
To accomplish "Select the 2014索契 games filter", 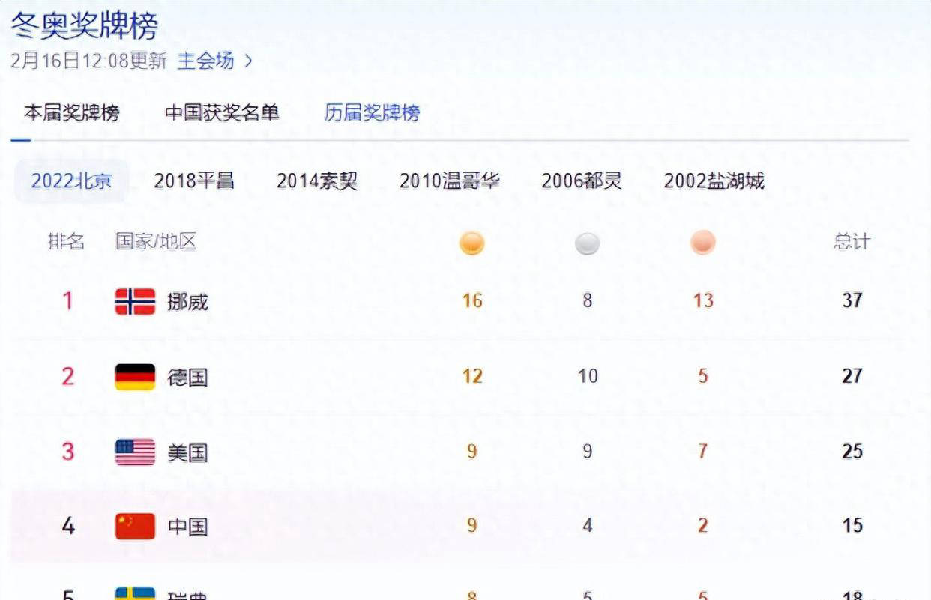I will coord(317,181).
